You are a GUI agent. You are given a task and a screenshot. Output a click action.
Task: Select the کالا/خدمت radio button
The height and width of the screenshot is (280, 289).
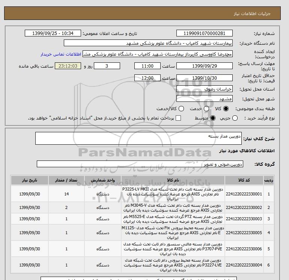181,109
